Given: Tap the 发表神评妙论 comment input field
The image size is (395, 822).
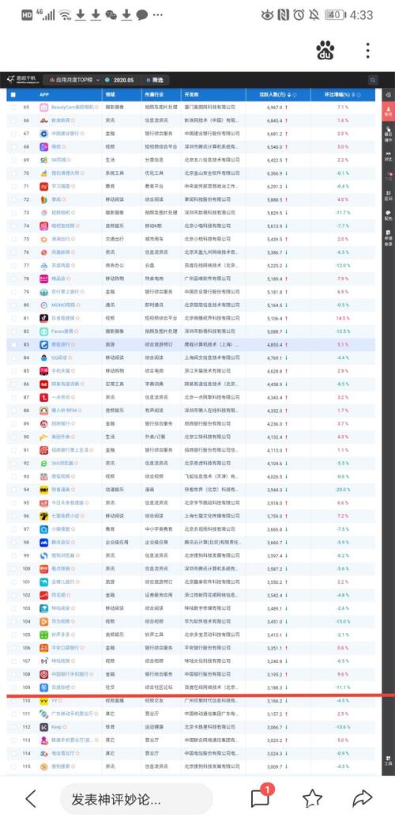Looking at the screenshot, I should pos(136,799).
